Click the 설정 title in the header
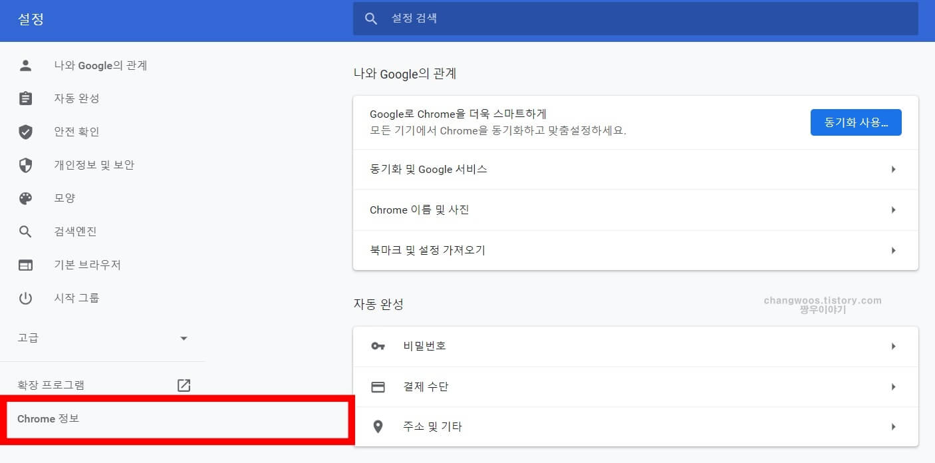 point(31,19)
